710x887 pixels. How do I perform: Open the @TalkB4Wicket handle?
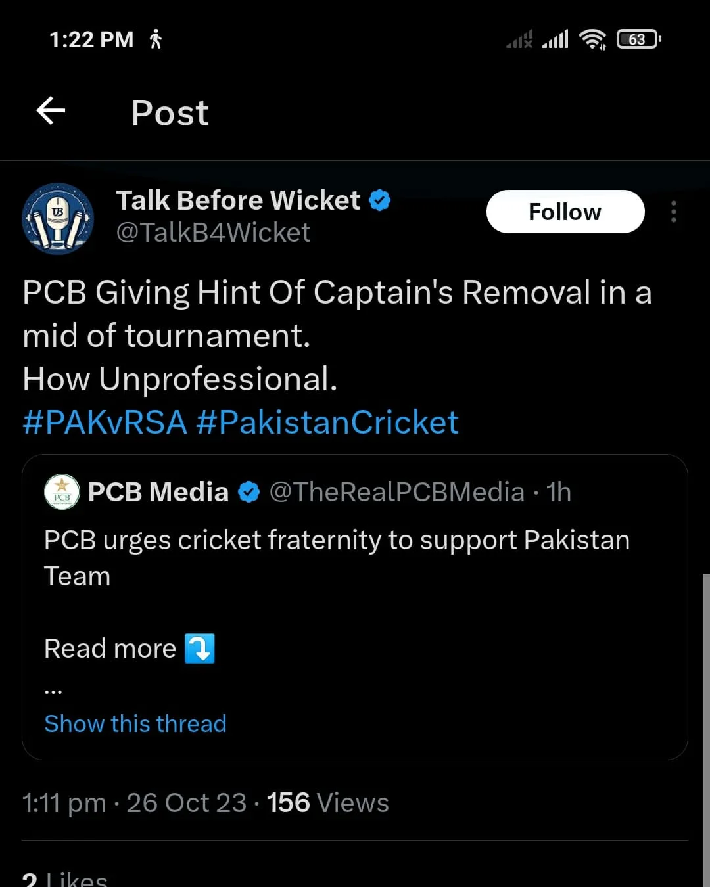pyautogui.click(x=214, y=233)
